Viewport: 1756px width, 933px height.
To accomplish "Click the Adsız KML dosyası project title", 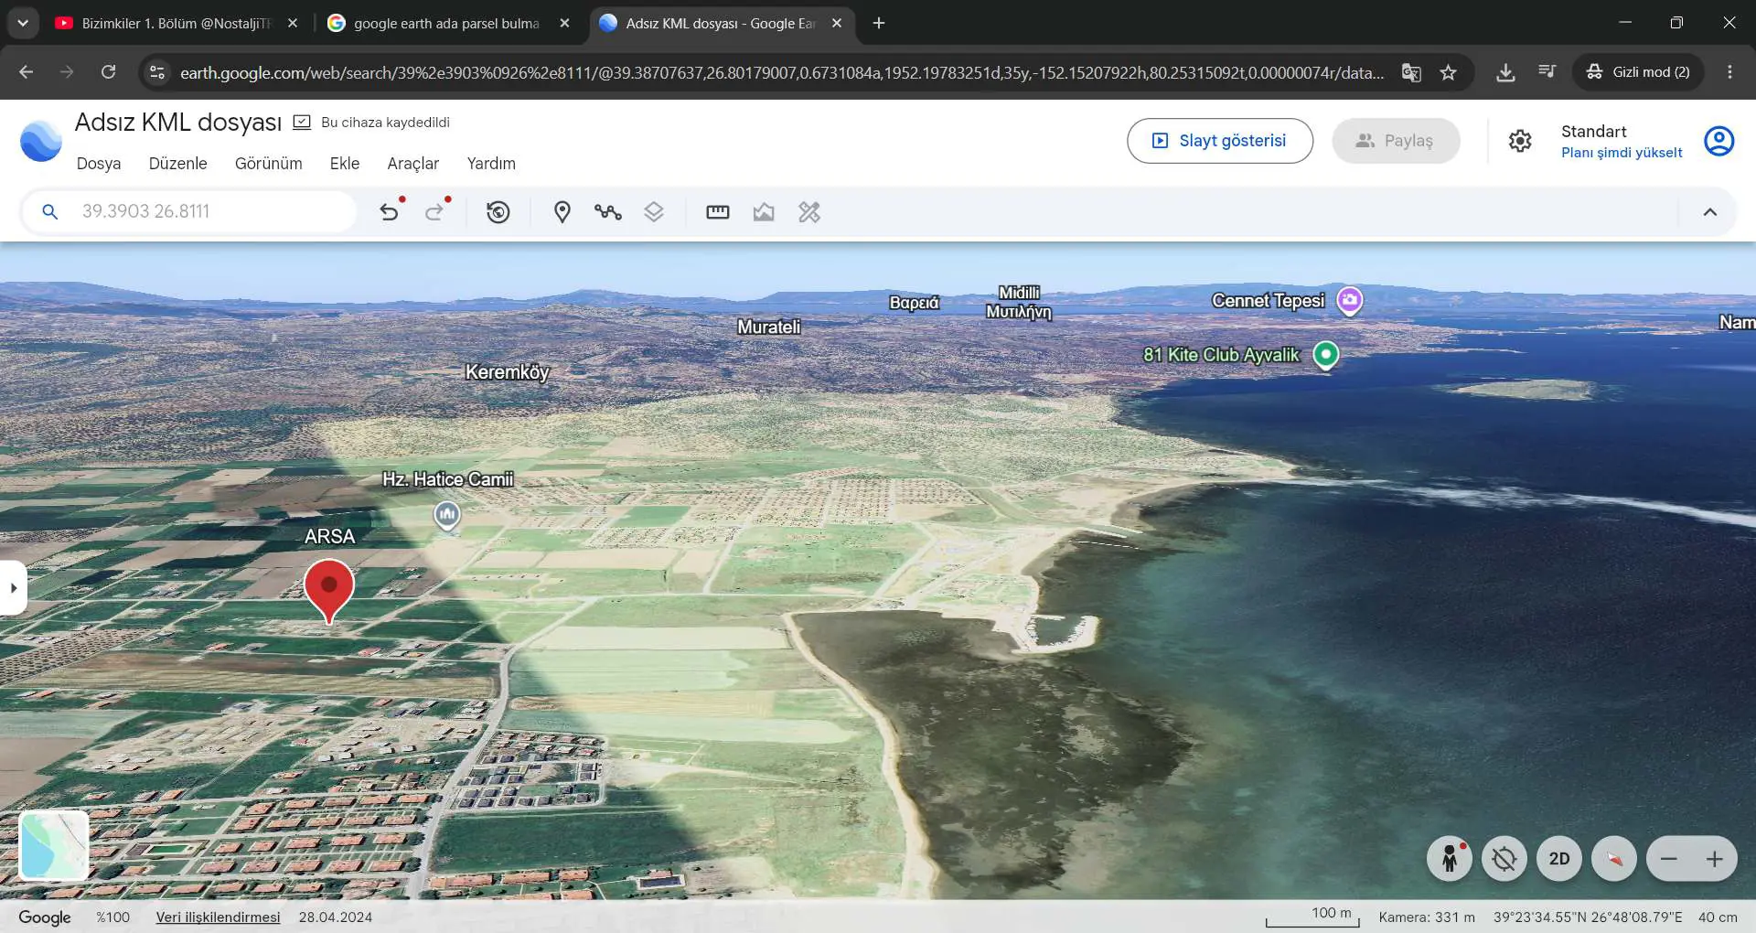I will point(178,122).
